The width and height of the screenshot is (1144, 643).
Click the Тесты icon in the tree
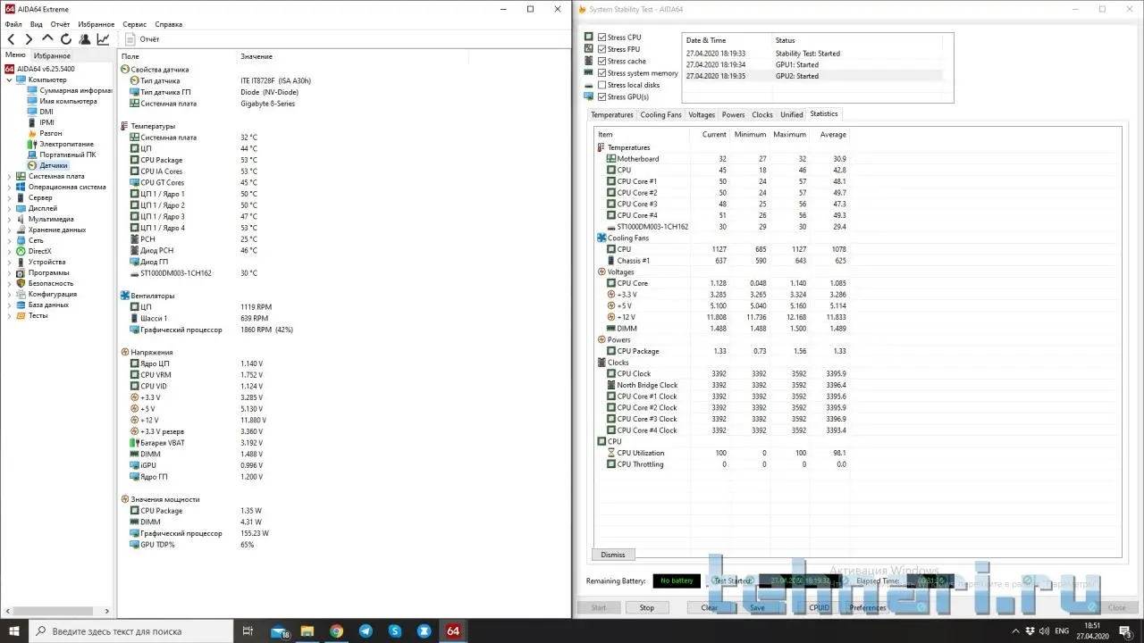[21, 315]
